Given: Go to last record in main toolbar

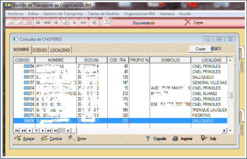Looking at the screenshot, I should tap(94, 22).
